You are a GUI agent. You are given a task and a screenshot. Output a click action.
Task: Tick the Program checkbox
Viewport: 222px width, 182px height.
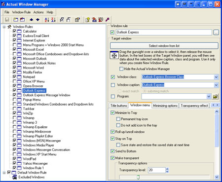pyautogui.click(x=113, y=96)
